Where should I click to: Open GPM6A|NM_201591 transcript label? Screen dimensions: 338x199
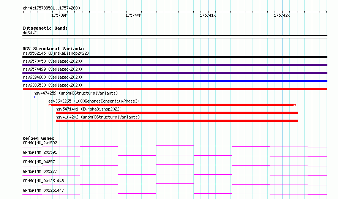[40, 152]
